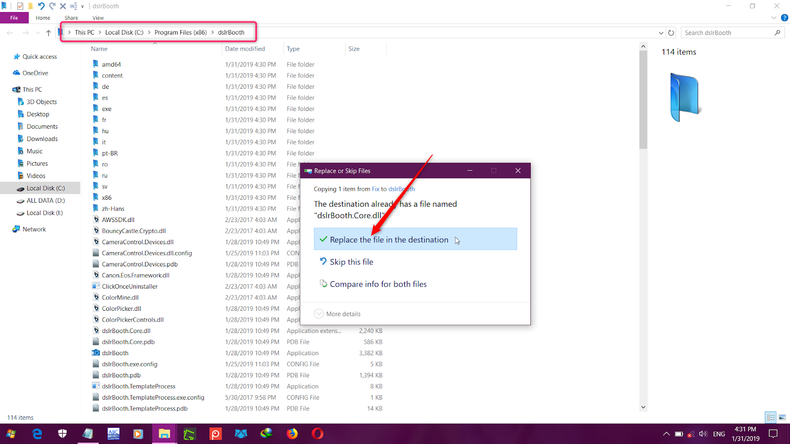Select the ClickOnceUninstaller file icon
The width and height of the screenshot is (790, 444).
(x=96, y=286)
